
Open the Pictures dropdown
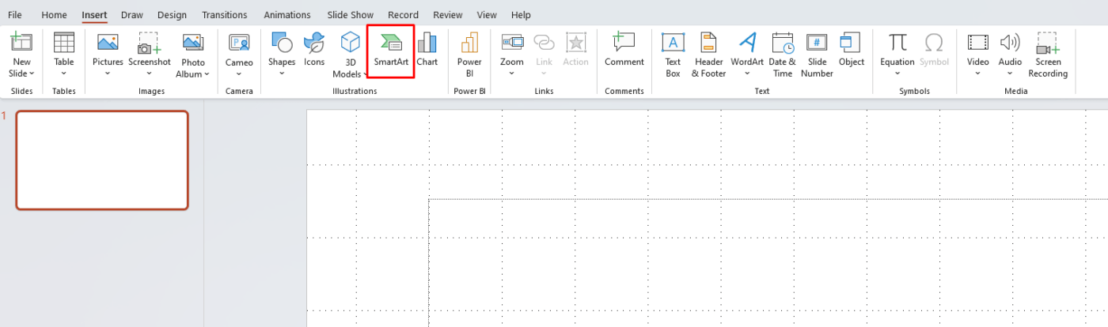point(108,73)
